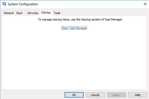Open Help for System Configuration
This screenshot has width=149, height=99.
138,95
